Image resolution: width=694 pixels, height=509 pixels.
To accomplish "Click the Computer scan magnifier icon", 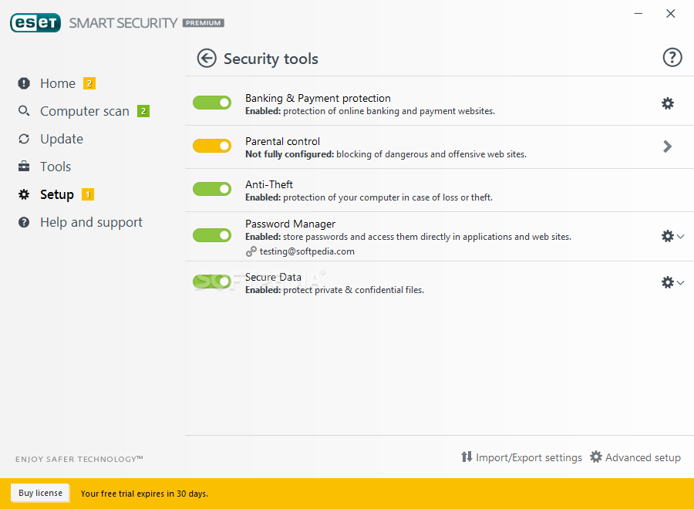I will [x=24, y=110].
